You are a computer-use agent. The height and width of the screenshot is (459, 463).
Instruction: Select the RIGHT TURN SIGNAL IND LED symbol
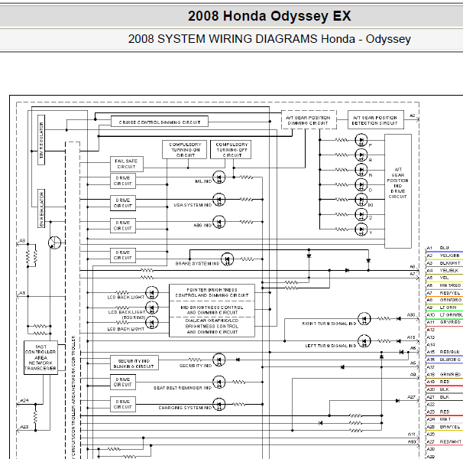pos(364,319)
